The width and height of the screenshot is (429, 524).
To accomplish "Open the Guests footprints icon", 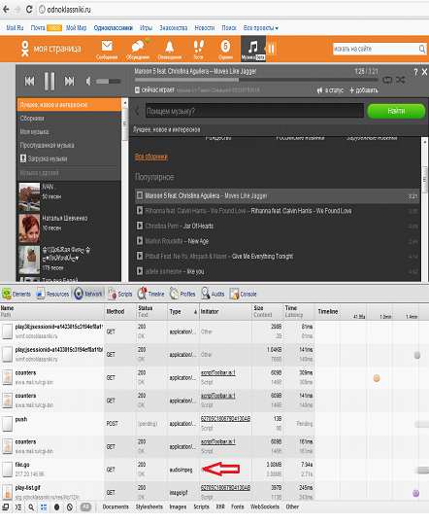I will (199, 50).
